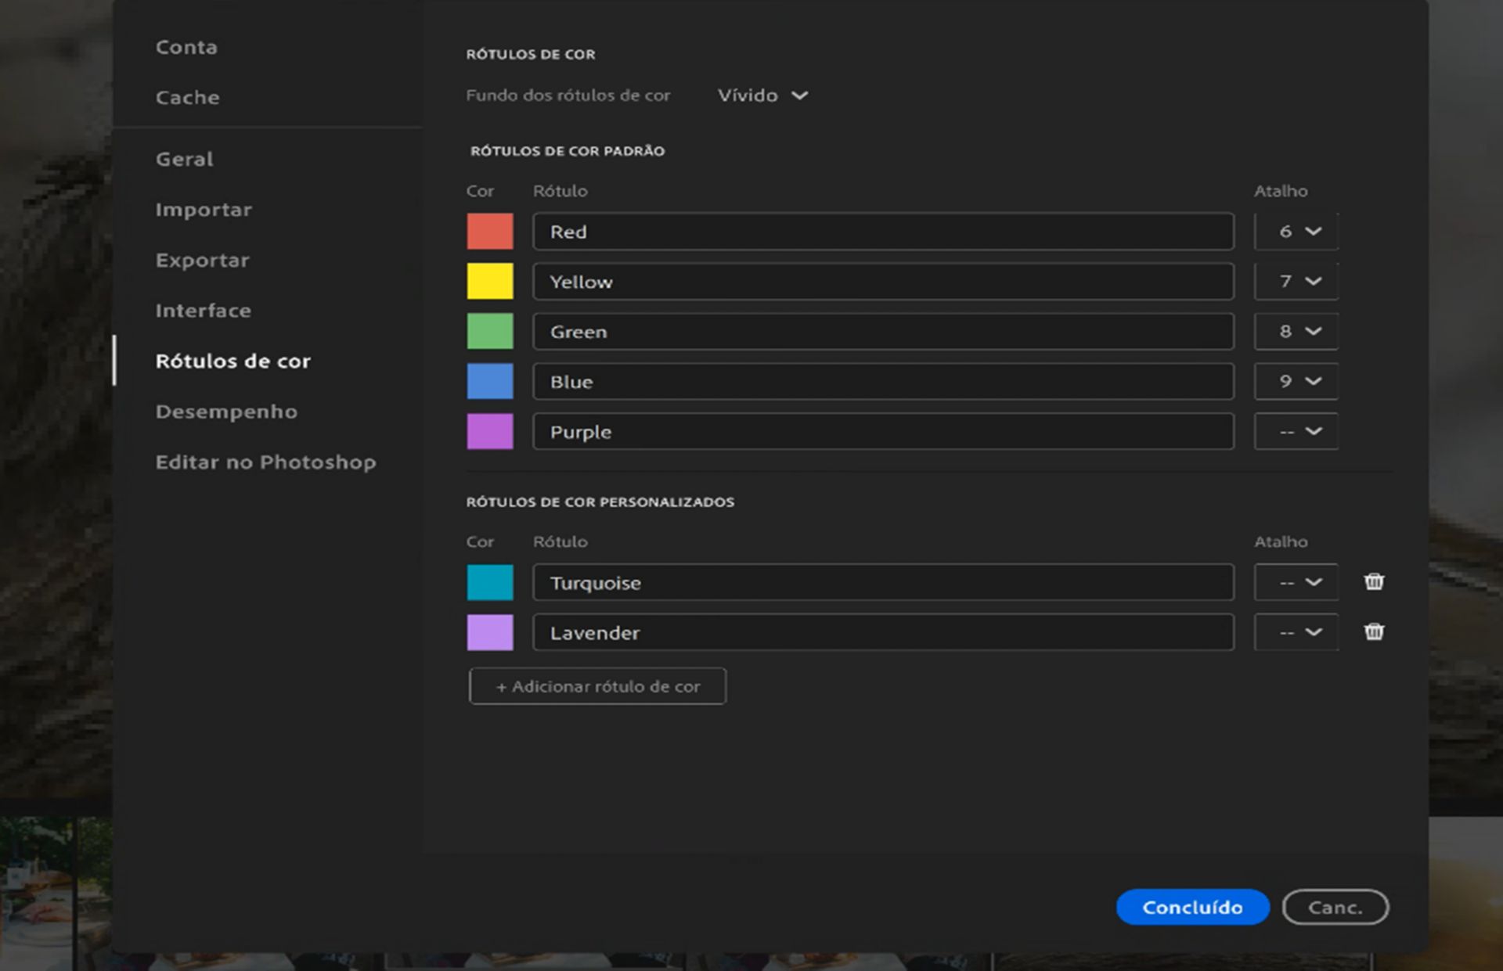Open shortcut dropdown for Yellow label
Viewport: 1503px width, 971px height.
pyautogui.click(x=1296, y=282)
